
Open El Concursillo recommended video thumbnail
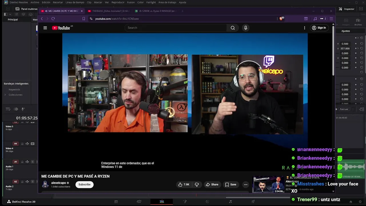point(268,184)
